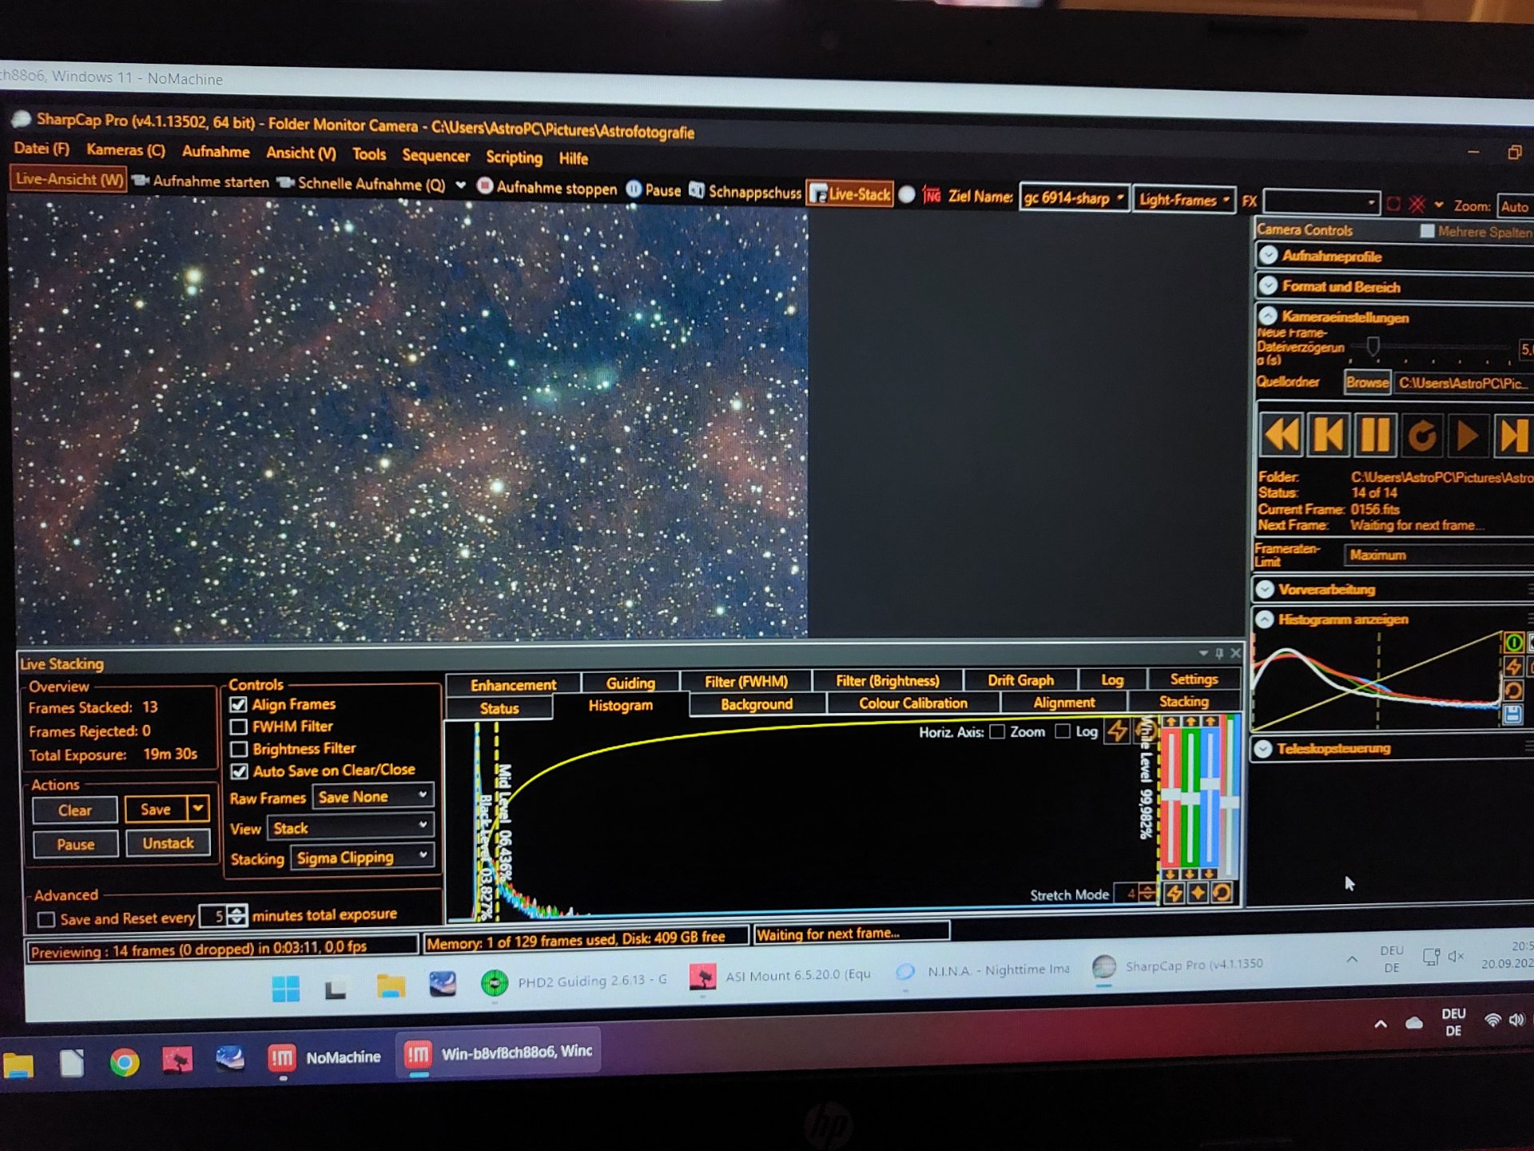Open the Sequencer menu

435,155
